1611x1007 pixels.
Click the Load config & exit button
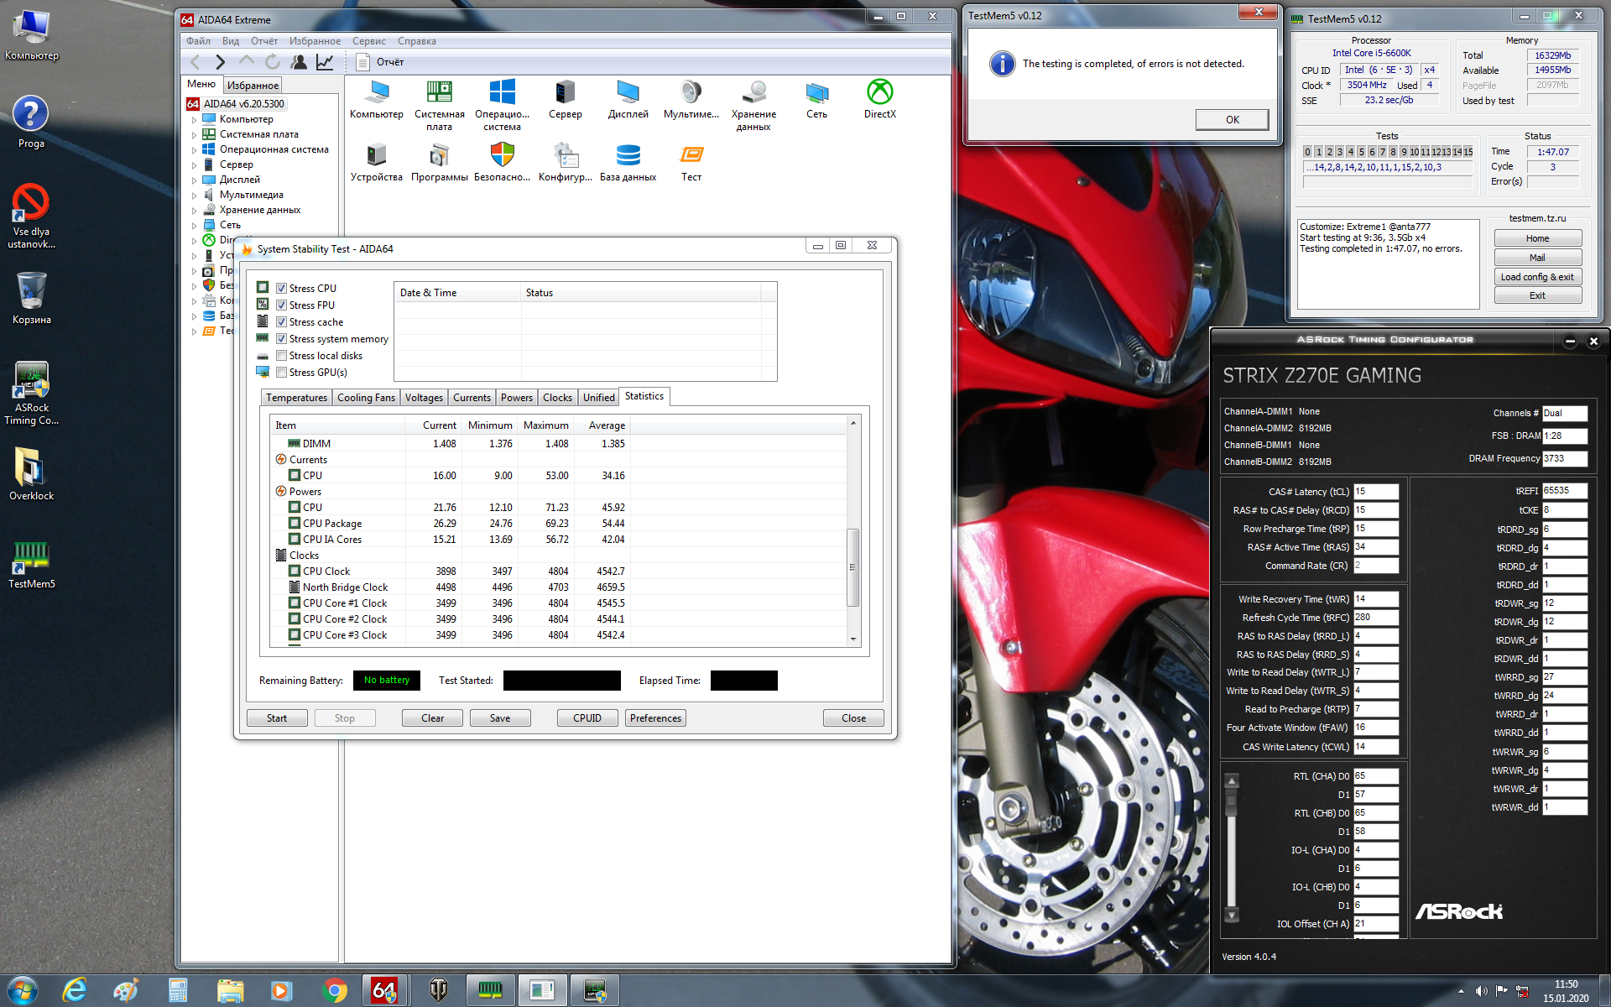point(1537,277)
